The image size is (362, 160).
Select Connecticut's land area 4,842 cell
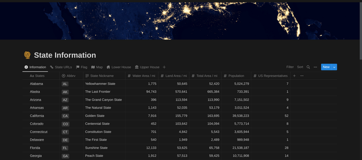point(174,132)
